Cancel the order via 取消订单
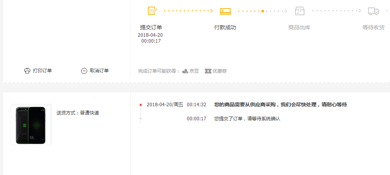390x175 pixels. point(99,71)
